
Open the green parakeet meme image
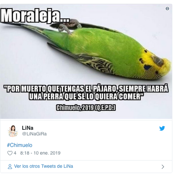coord(86,61)
